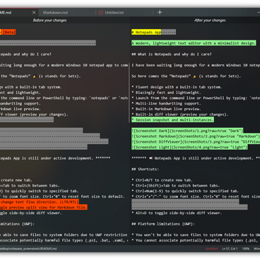
Task: Open the "Ln 57, Col 1" line indicator
Action: pyautogui.click(x=230, y=249)
